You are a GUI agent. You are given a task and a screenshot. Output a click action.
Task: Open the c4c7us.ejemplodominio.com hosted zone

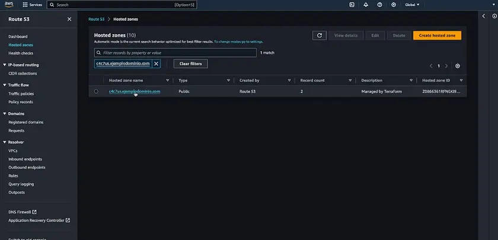135,91
